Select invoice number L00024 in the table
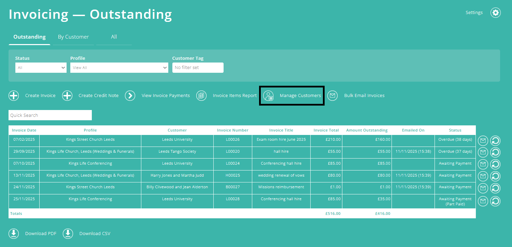This screenshot has height=247, width=512. coord(232,163)
